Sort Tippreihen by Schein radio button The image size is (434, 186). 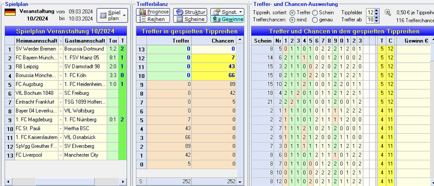click(x=315, y=13)
